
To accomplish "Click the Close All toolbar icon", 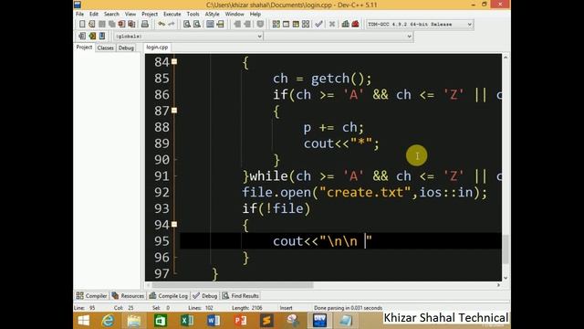I will click(x=131, y=25).
